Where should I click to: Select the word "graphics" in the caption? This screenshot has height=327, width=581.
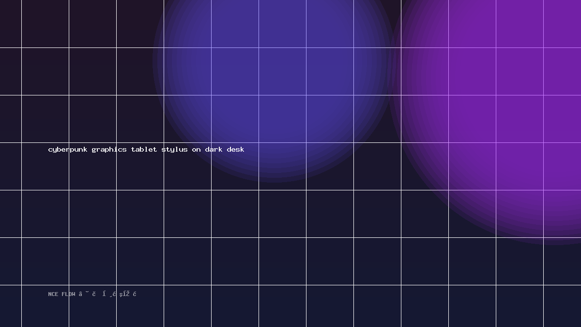click(109, 150)
